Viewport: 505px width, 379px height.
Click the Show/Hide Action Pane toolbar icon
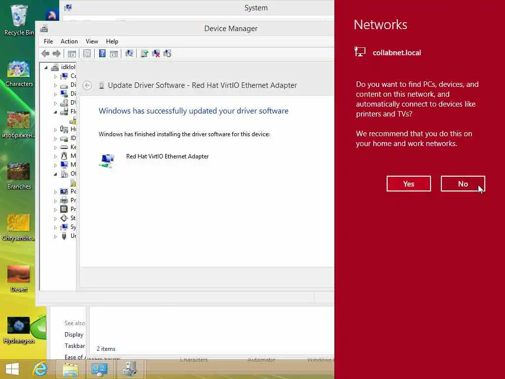click(114, 53)
